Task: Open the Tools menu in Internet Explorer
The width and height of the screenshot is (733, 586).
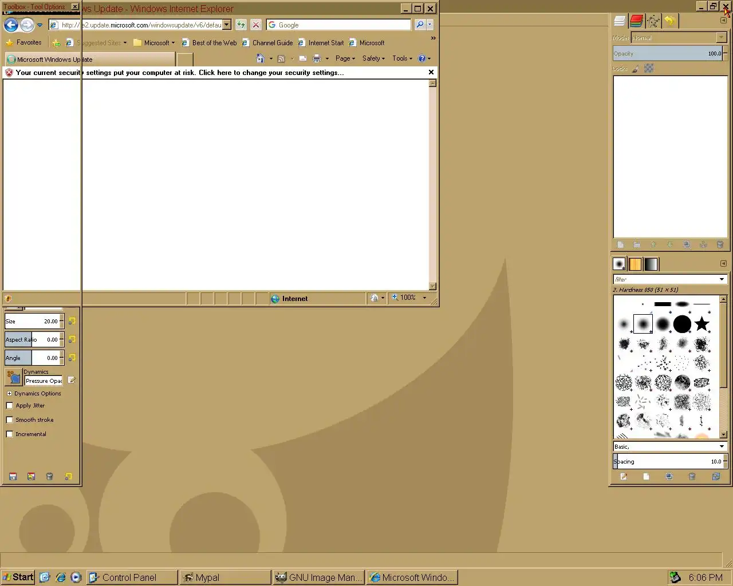Action: (402, 58)
